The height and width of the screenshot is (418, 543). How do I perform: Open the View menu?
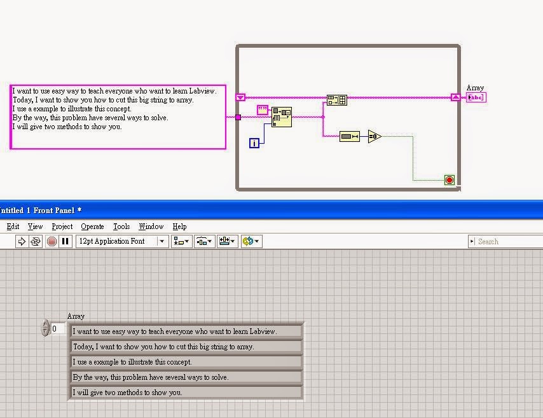click(36, 226)
